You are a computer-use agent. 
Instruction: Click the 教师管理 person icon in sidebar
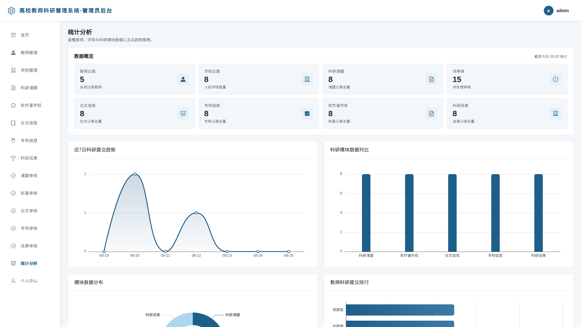pyautogui.click(x=13, y=53)
